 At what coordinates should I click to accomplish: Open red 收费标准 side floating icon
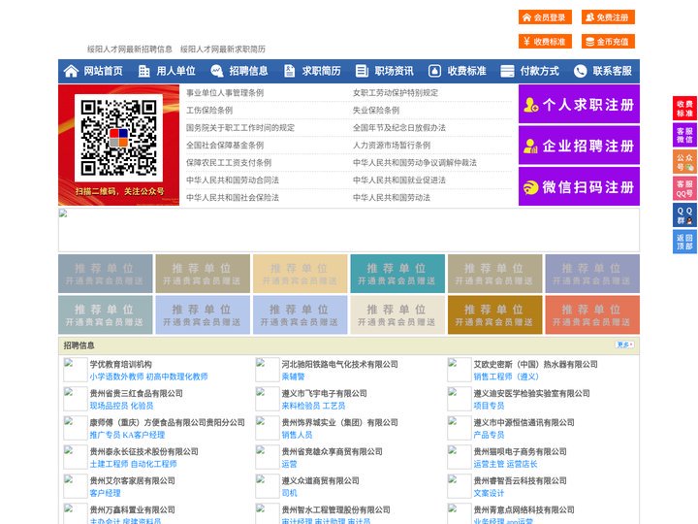(684, 109)
